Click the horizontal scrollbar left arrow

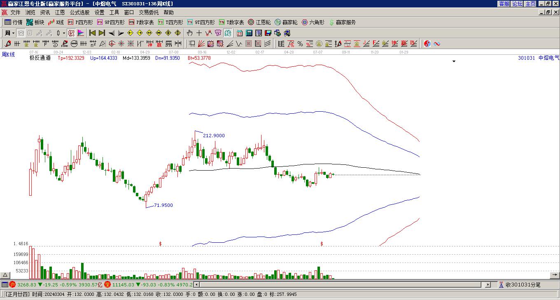196,285
